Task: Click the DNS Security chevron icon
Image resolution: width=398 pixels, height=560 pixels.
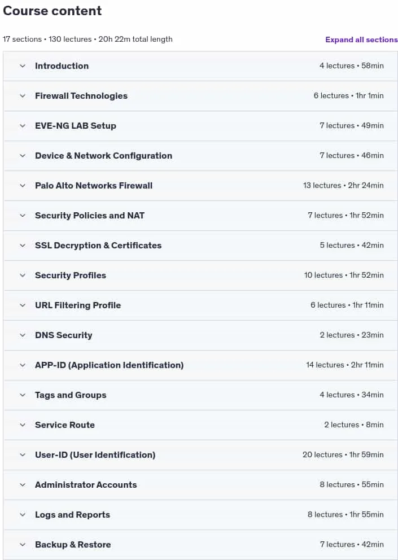Action: (x=23, y=335)
